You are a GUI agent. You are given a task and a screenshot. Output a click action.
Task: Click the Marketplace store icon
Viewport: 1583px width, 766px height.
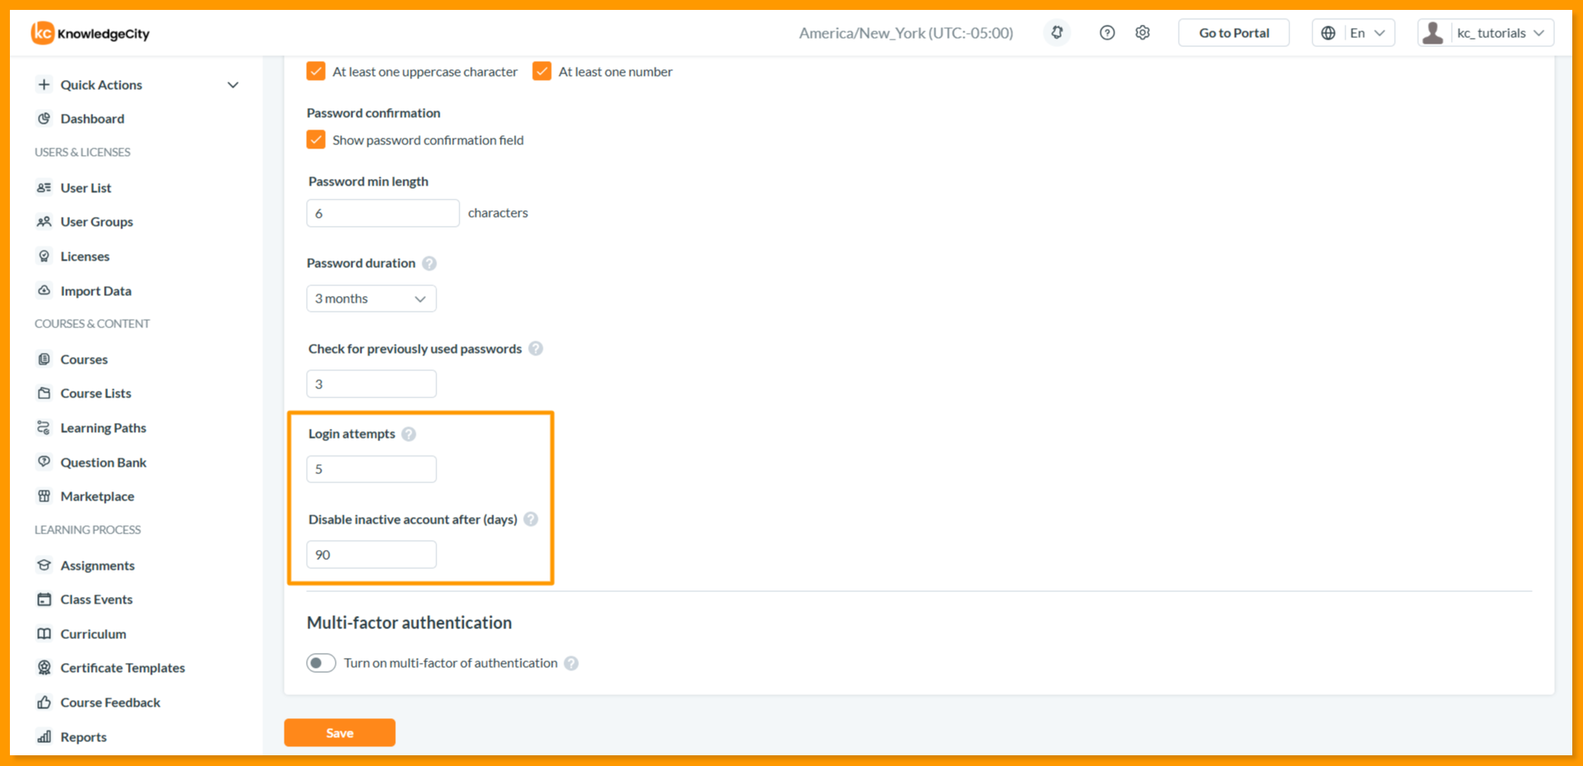[x=45, y=496]
